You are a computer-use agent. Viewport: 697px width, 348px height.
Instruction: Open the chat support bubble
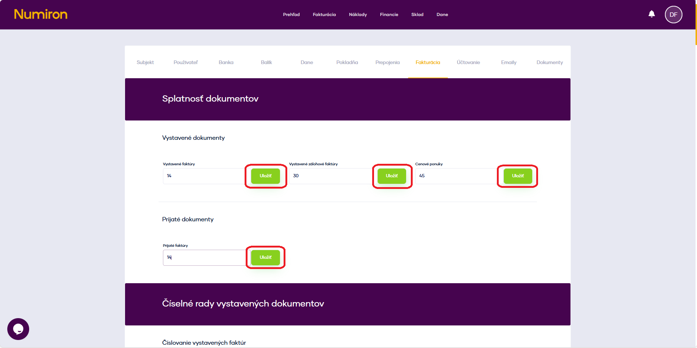coord(18,329)
